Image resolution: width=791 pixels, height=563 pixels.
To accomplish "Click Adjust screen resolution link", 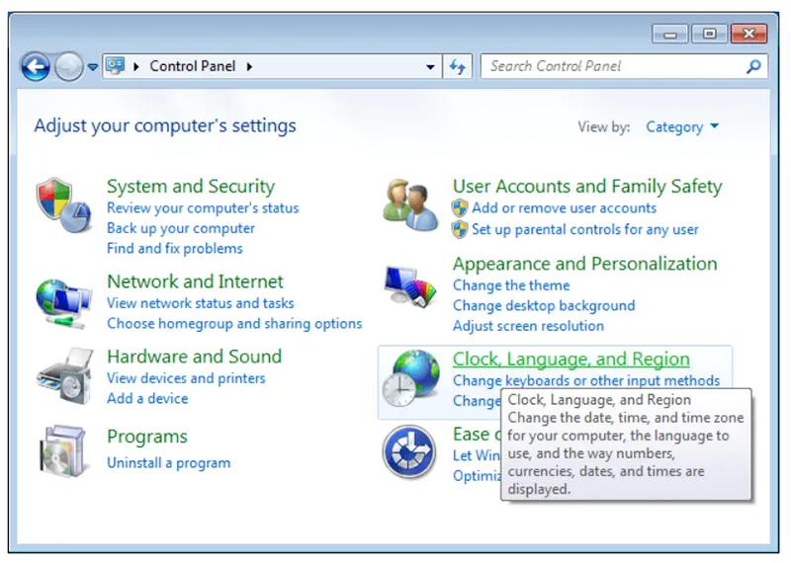I will pos(528,326).
